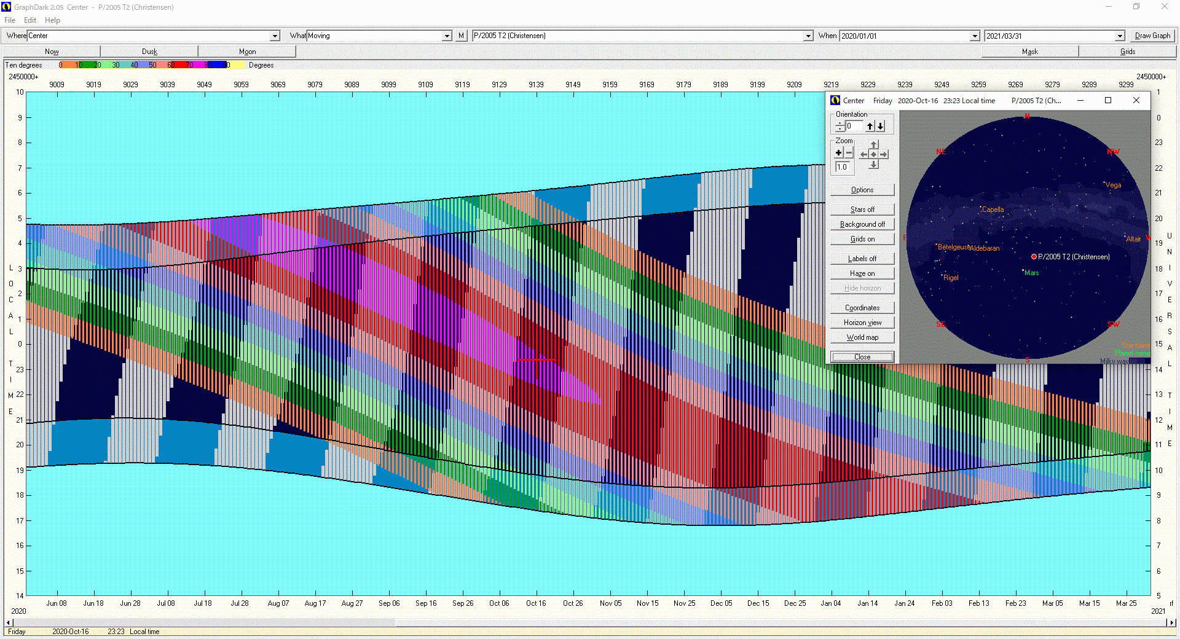Open the start date dropdown
The height and width of the screenshot is (639, 1180).
(975, 36)
